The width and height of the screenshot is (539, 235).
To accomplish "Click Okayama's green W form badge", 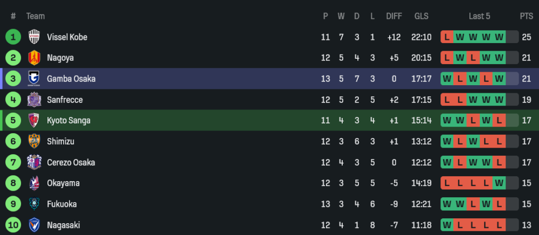I will [x=499, y=183].
